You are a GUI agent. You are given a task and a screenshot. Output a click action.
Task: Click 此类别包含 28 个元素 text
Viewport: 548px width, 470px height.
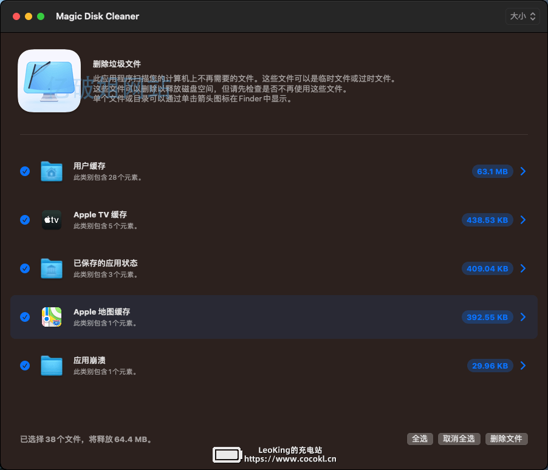click(108, 177)
